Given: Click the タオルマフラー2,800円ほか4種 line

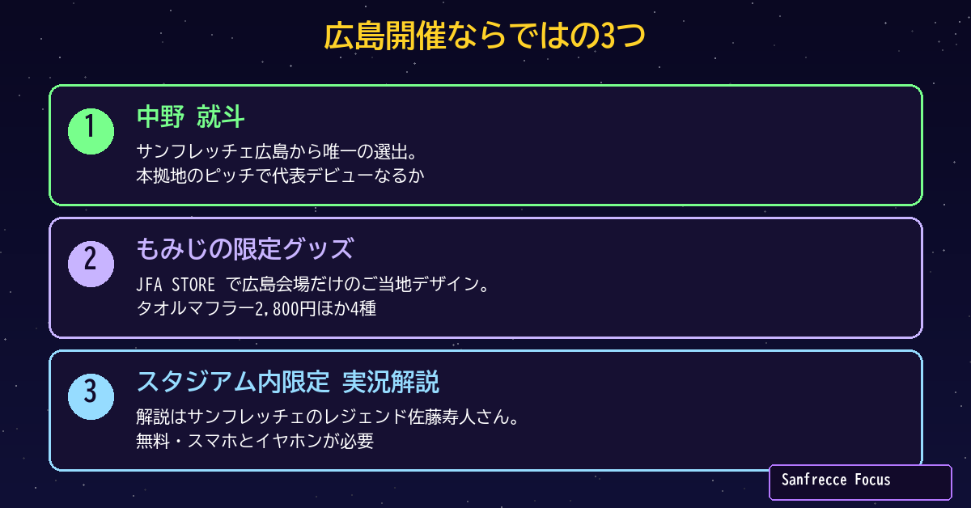Looking at the screenshot, I should [257, 309].
